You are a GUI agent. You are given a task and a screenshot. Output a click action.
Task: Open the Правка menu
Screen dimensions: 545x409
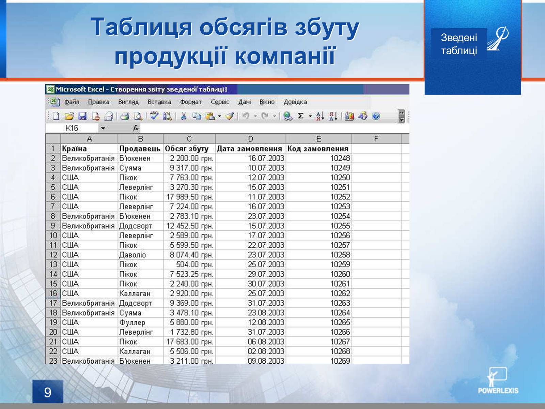pyautogui.click(x=99, y=102)
